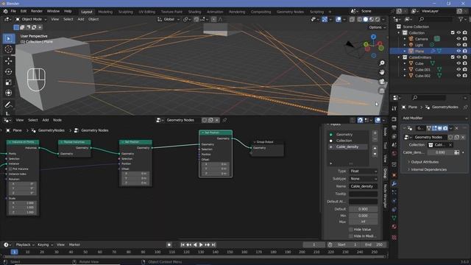Open the Particles properties tab icon
This screenshot has height=265, width=471.
tap(394, 192)
